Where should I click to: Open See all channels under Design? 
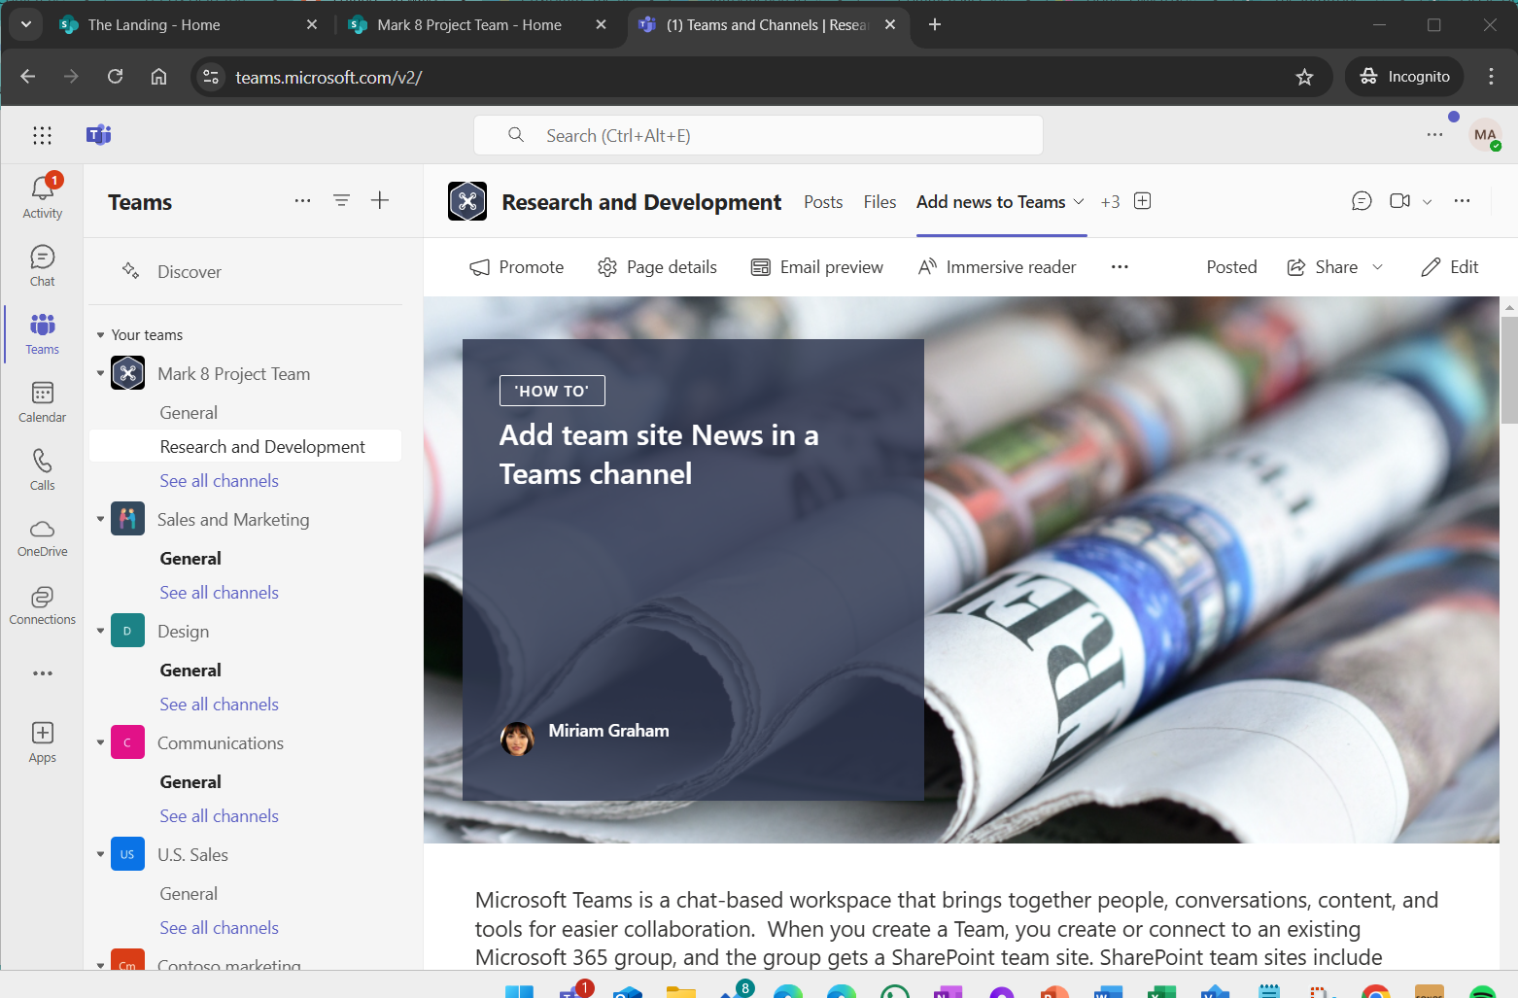[x=219, y=704]
